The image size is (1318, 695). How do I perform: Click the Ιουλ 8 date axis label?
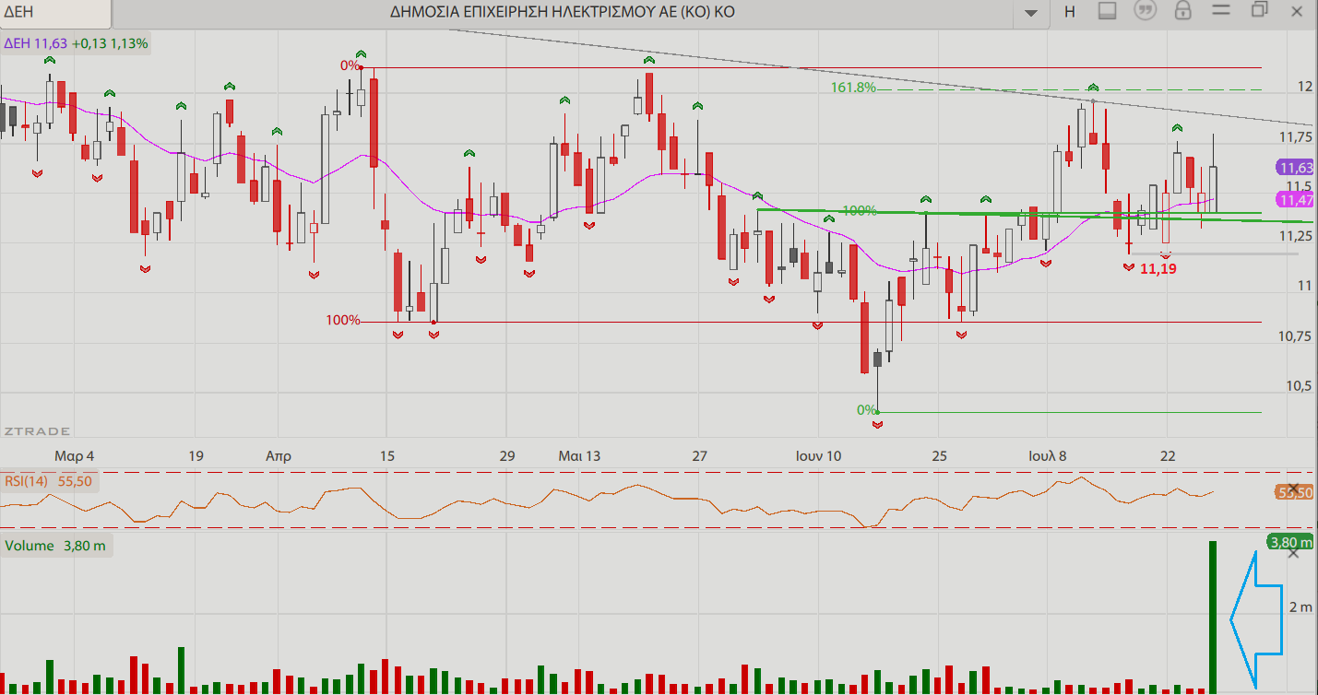click(1048, 455)
